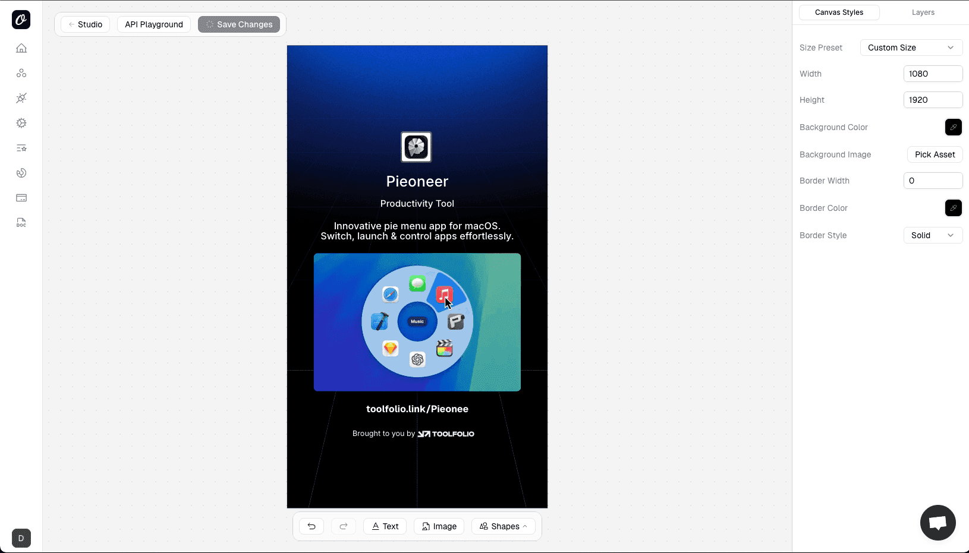Undo the last canvas action

[x=312, y=526]
